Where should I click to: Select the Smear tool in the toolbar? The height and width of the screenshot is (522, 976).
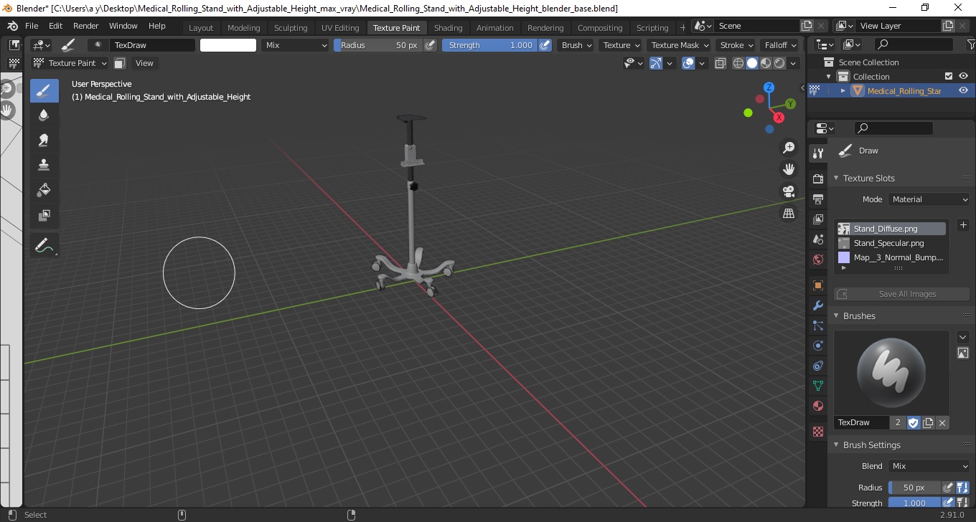tap(44, 140)
